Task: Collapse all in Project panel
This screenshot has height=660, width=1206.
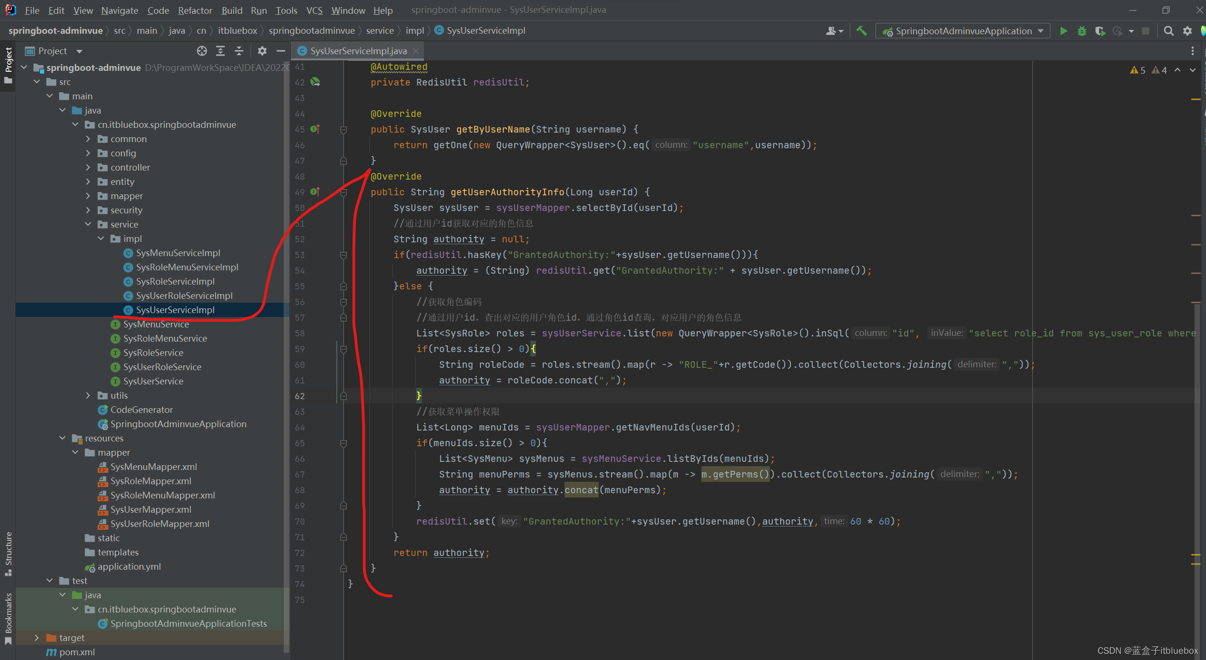Action: [239, 51]
